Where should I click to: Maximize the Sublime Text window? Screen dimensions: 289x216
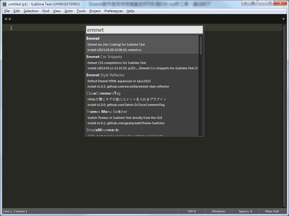(270, 3)
